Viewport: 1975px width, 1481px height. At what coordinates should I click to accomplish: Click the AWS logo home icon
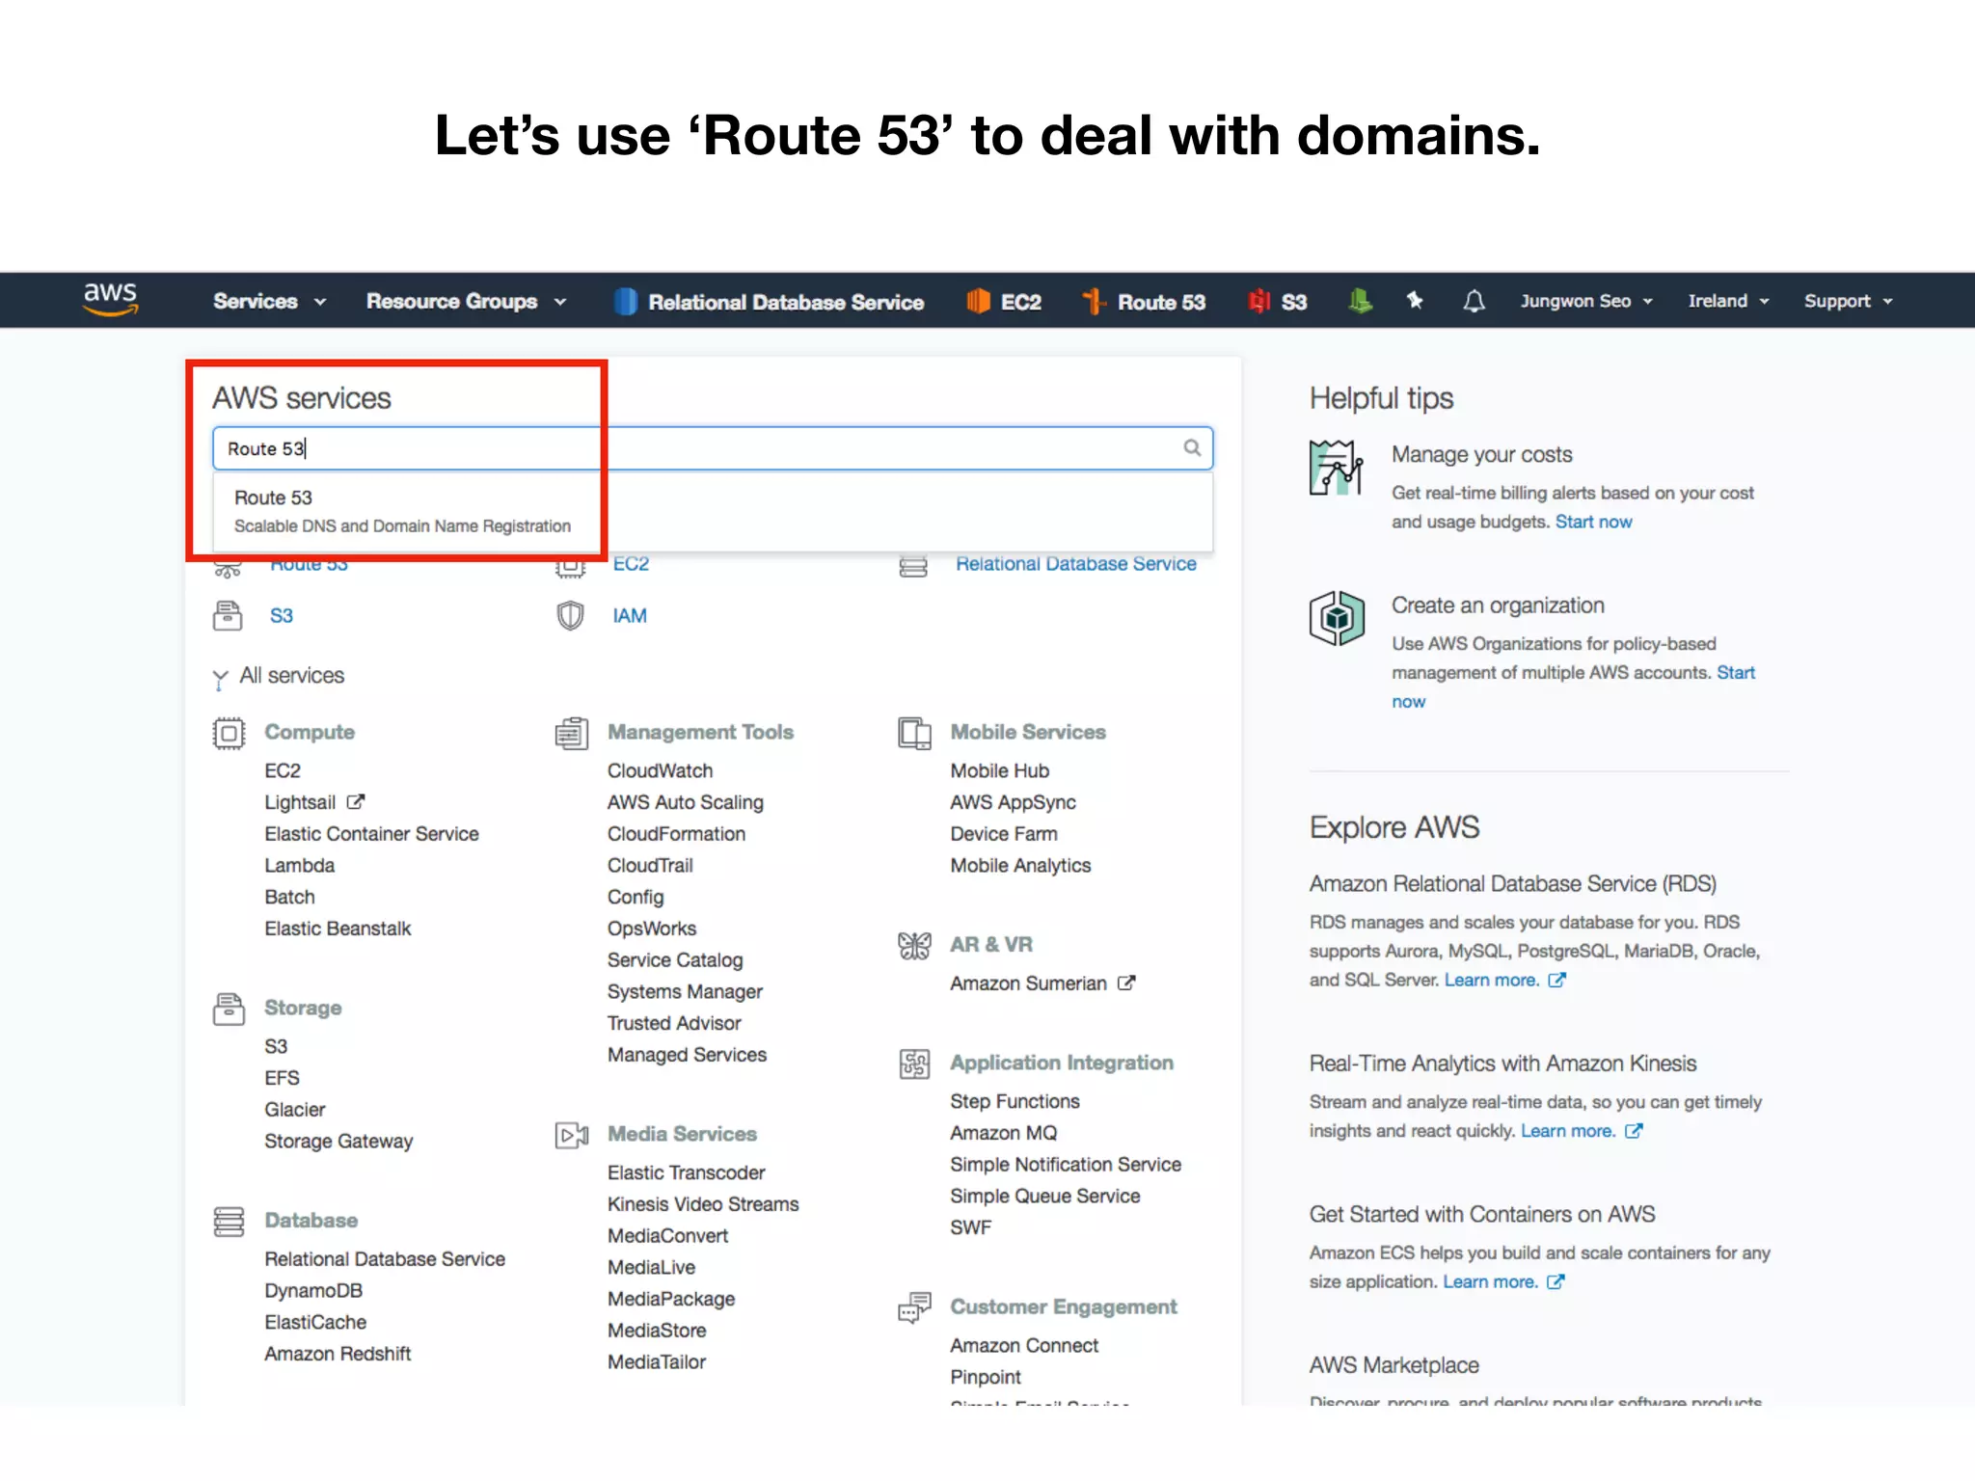coord(110,300)
